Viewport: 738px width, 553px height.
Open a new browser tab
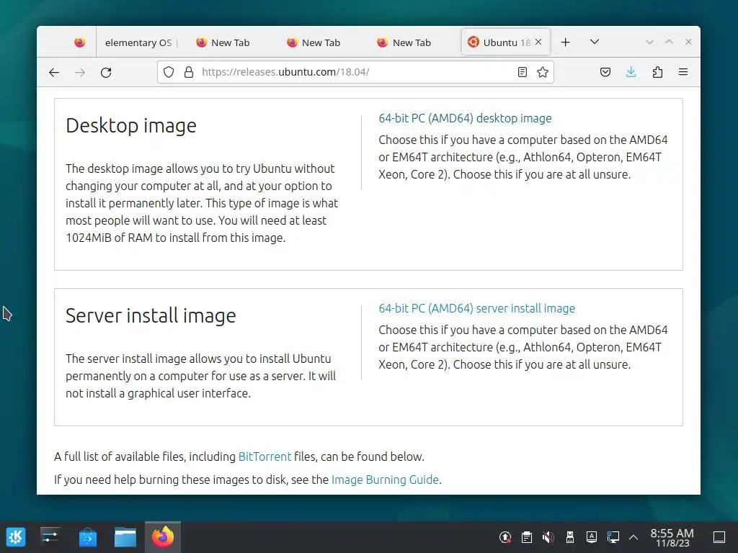(566, 42)
